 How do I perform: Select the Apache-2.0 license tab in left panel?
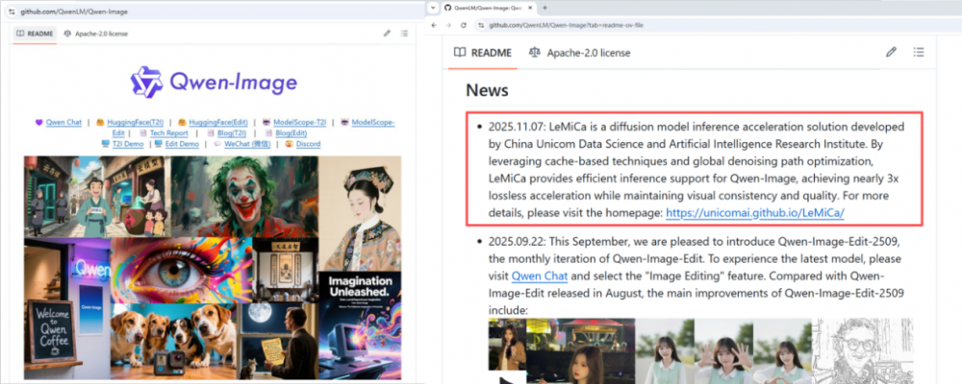pyautogui.click(x=95, y=34)
